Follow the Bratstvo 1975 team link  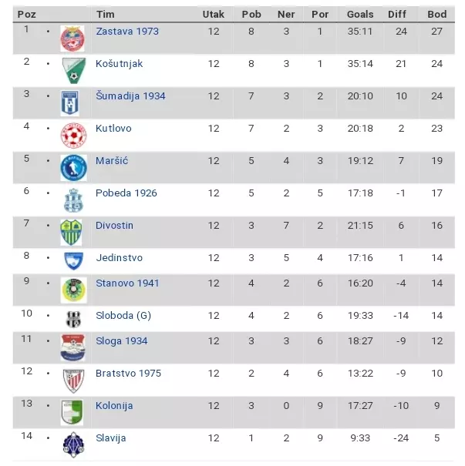(128, 374)
